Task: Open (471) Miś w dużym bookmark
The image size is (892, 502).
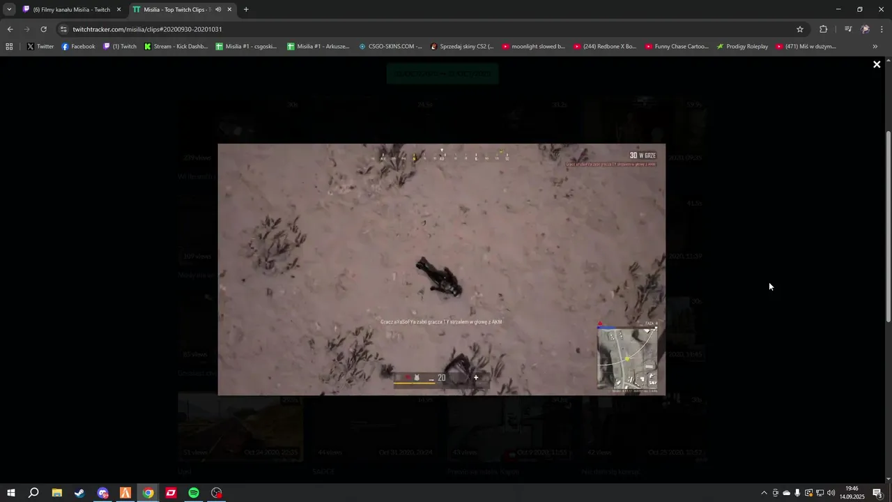Action: coord(806,47)
